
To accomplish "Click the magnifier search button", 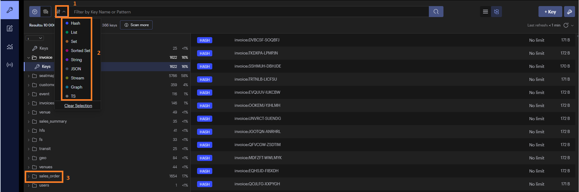I will pos(436,12).
